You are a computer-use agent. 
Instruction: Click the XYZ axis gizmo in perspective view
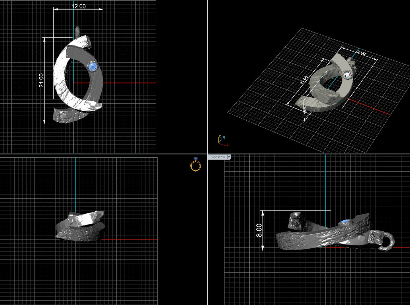222,141
